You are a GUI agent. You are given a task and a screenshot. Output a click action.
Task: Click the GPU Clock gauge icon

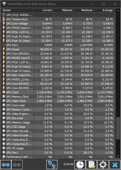point(4,92)
